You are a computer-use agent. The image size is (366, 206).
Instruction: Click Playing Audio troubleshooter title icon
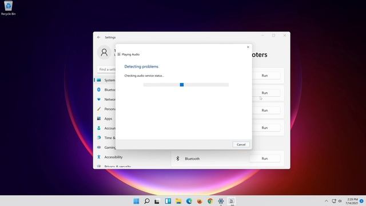[119, 54]
